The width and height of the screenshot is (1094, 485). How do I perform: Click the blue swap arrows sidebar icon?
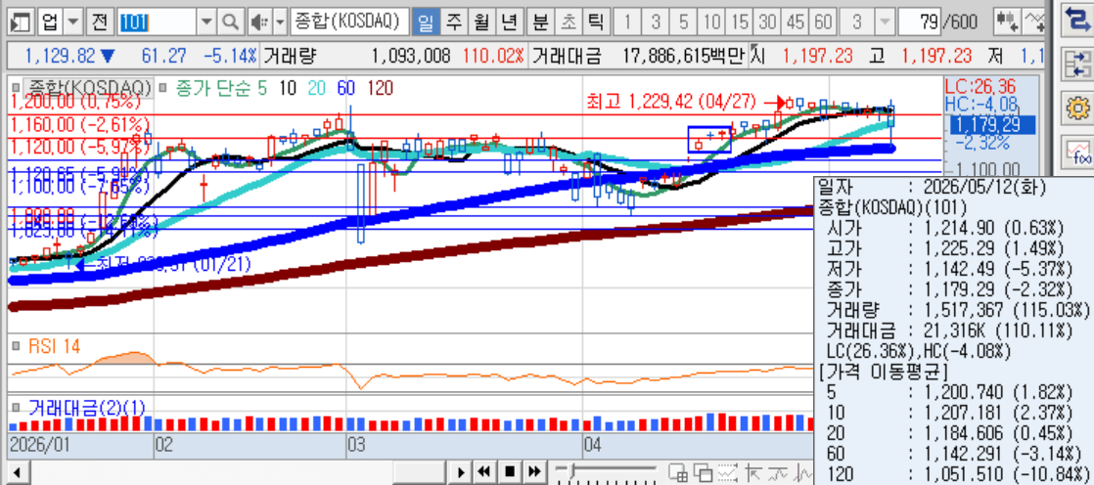coord(1078,19)
